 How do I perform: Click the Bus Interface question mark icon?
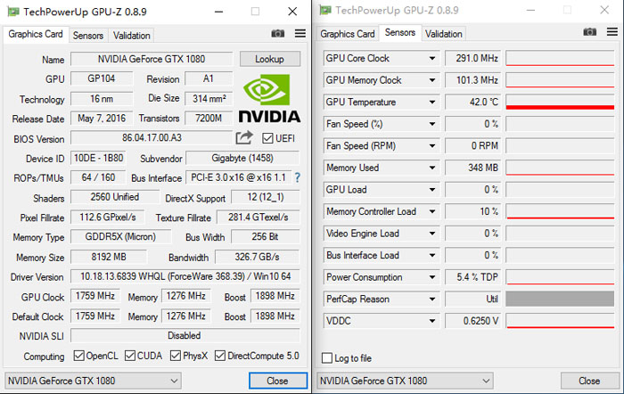(297, 177)
